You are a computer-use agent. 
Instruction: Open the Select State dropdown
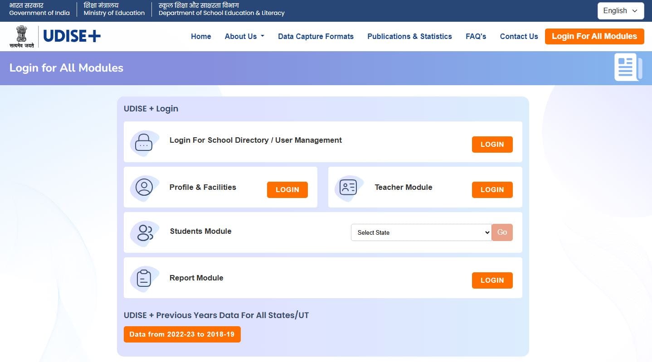[421, 232]
